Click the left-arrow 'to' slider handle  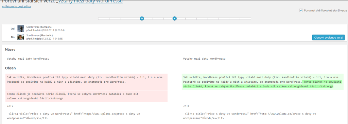pos(175,19)
